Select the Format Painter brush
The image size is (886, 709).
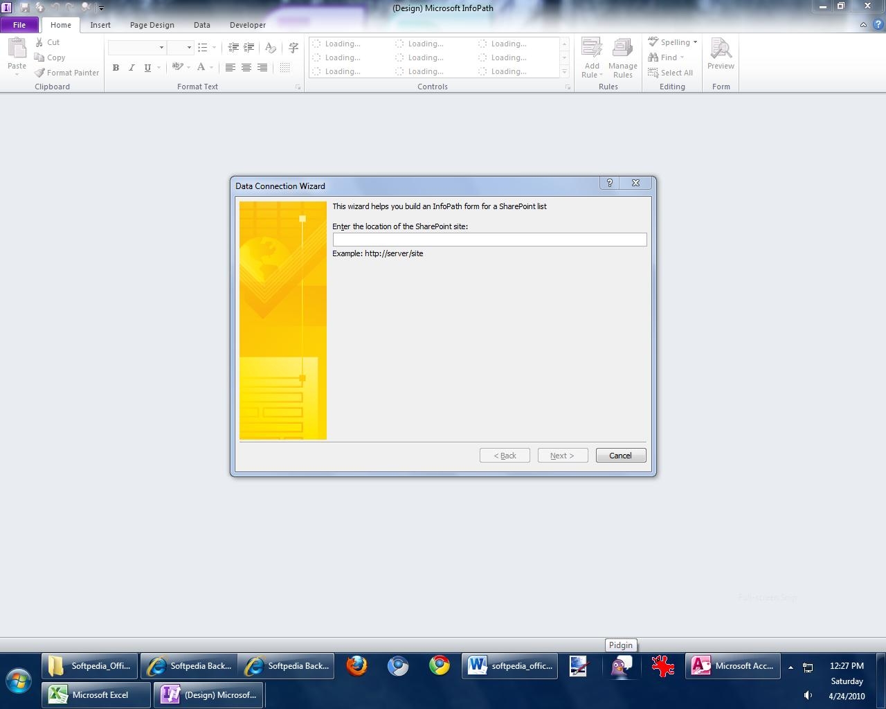tap(39, 73)
